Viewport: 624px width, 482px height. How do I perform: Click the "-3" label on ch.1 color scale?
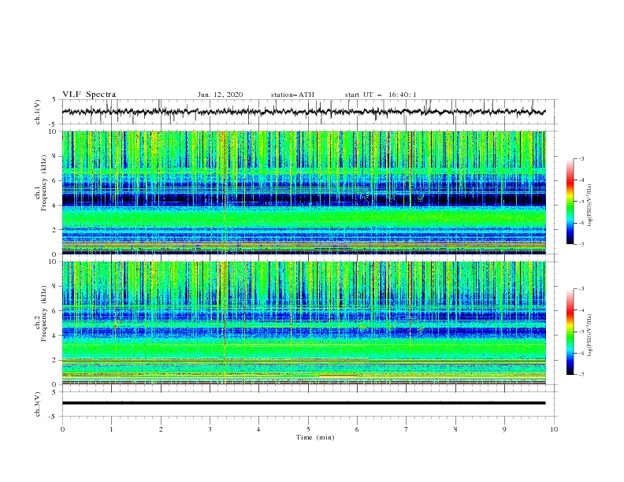581,158
